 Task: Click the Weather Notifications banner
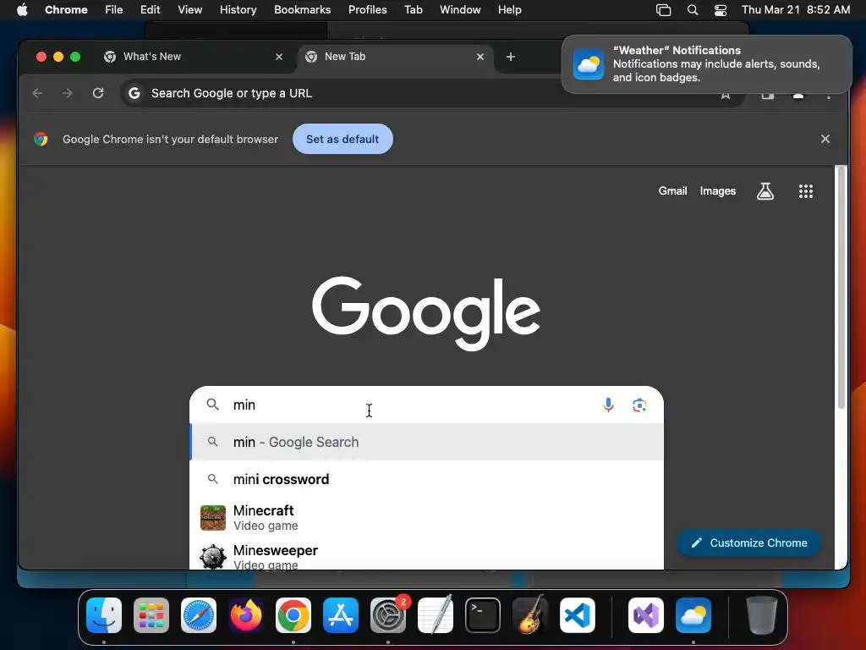[x=706, y=64]
